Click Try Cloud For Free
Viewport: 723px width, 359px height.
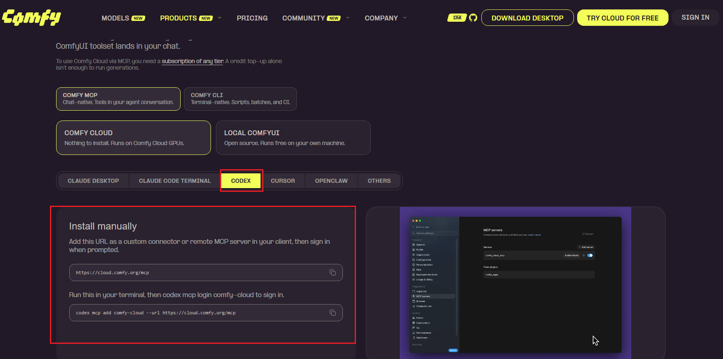click(x=623, y=18)
